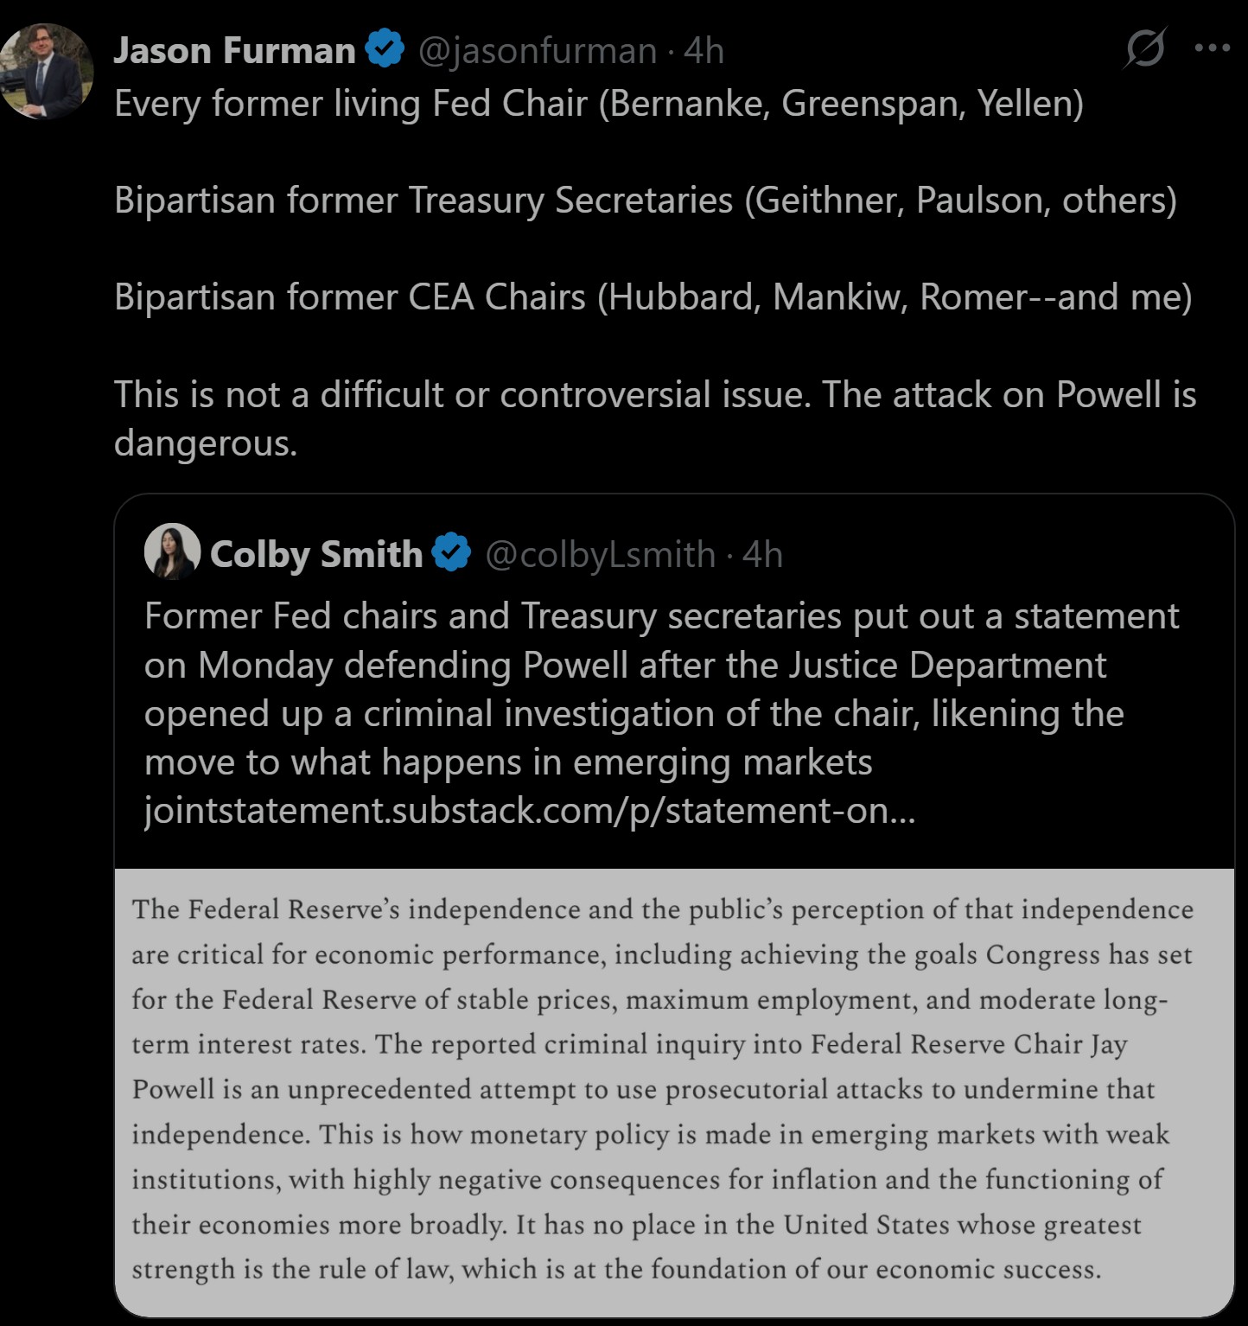Click Colby Smith's profile avatar

pos(172,551)
